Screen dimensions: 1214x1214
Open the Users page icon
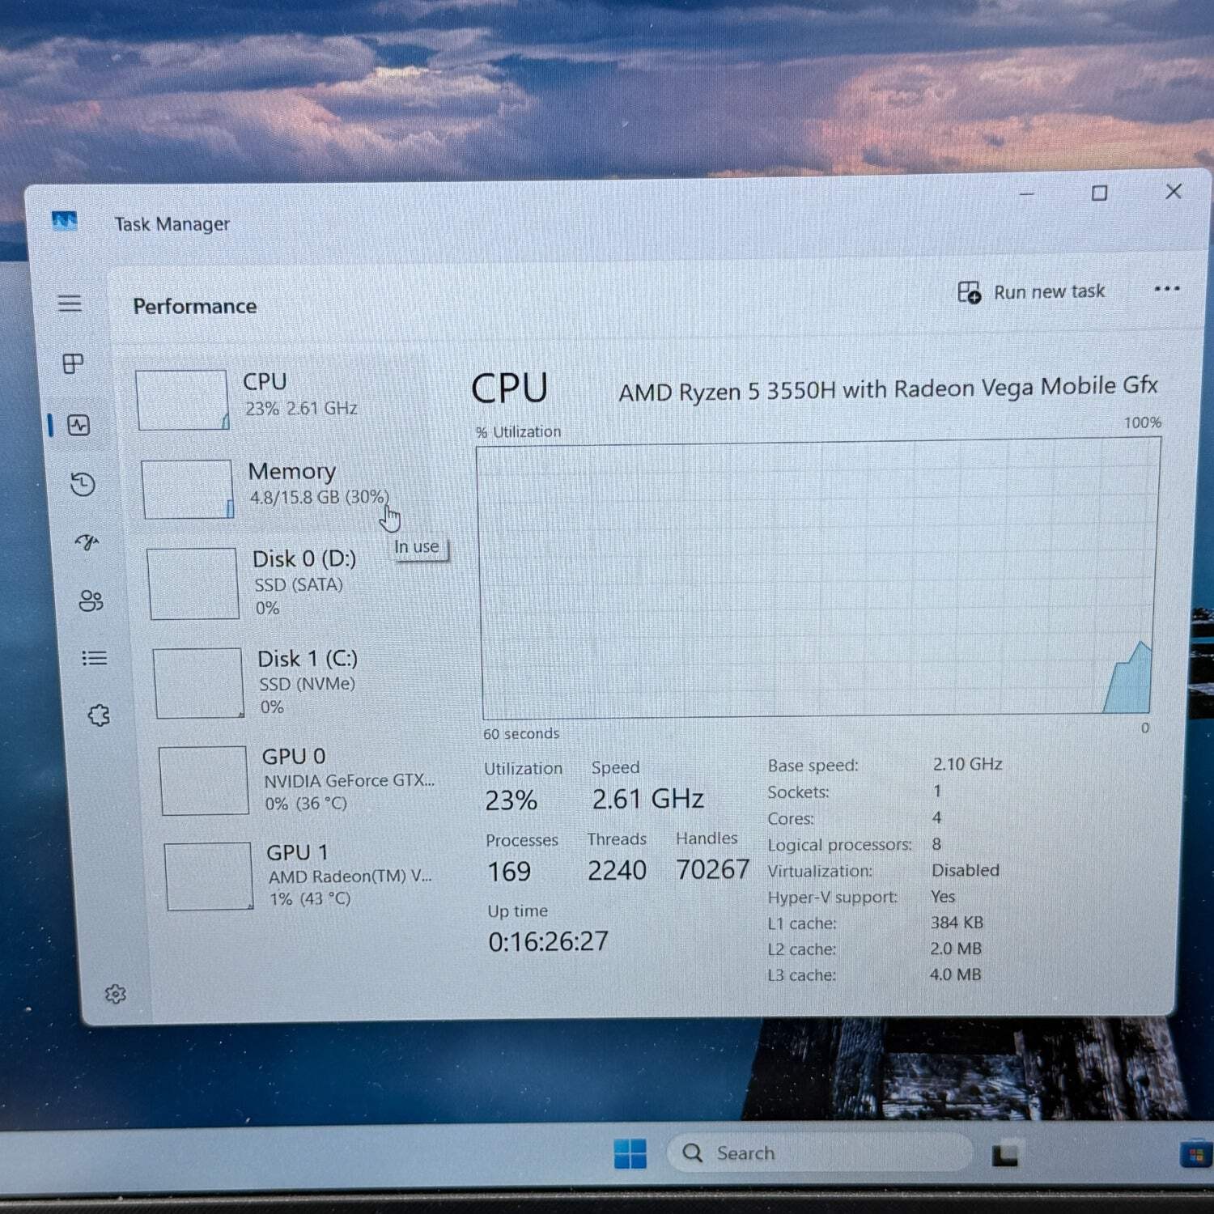coord(91,601)
